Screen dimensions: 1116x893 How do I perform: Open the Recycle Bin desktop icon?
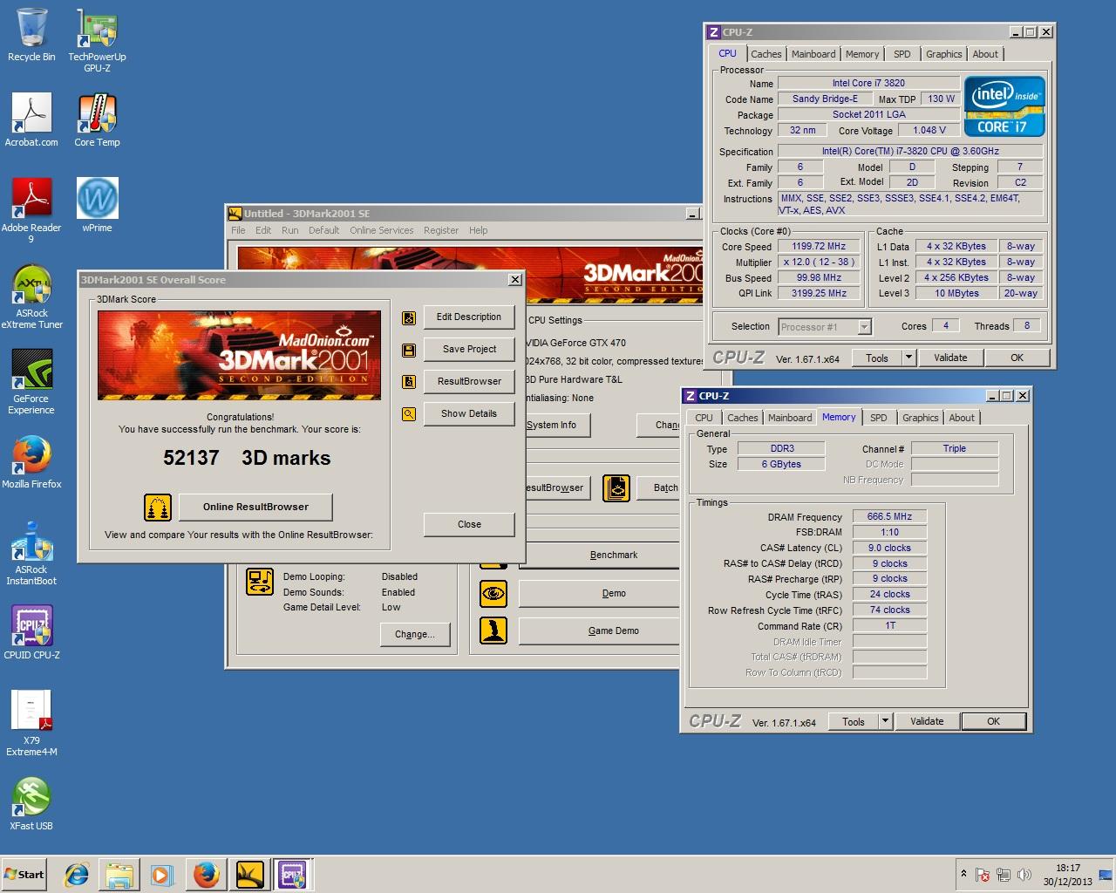[31, 35]
